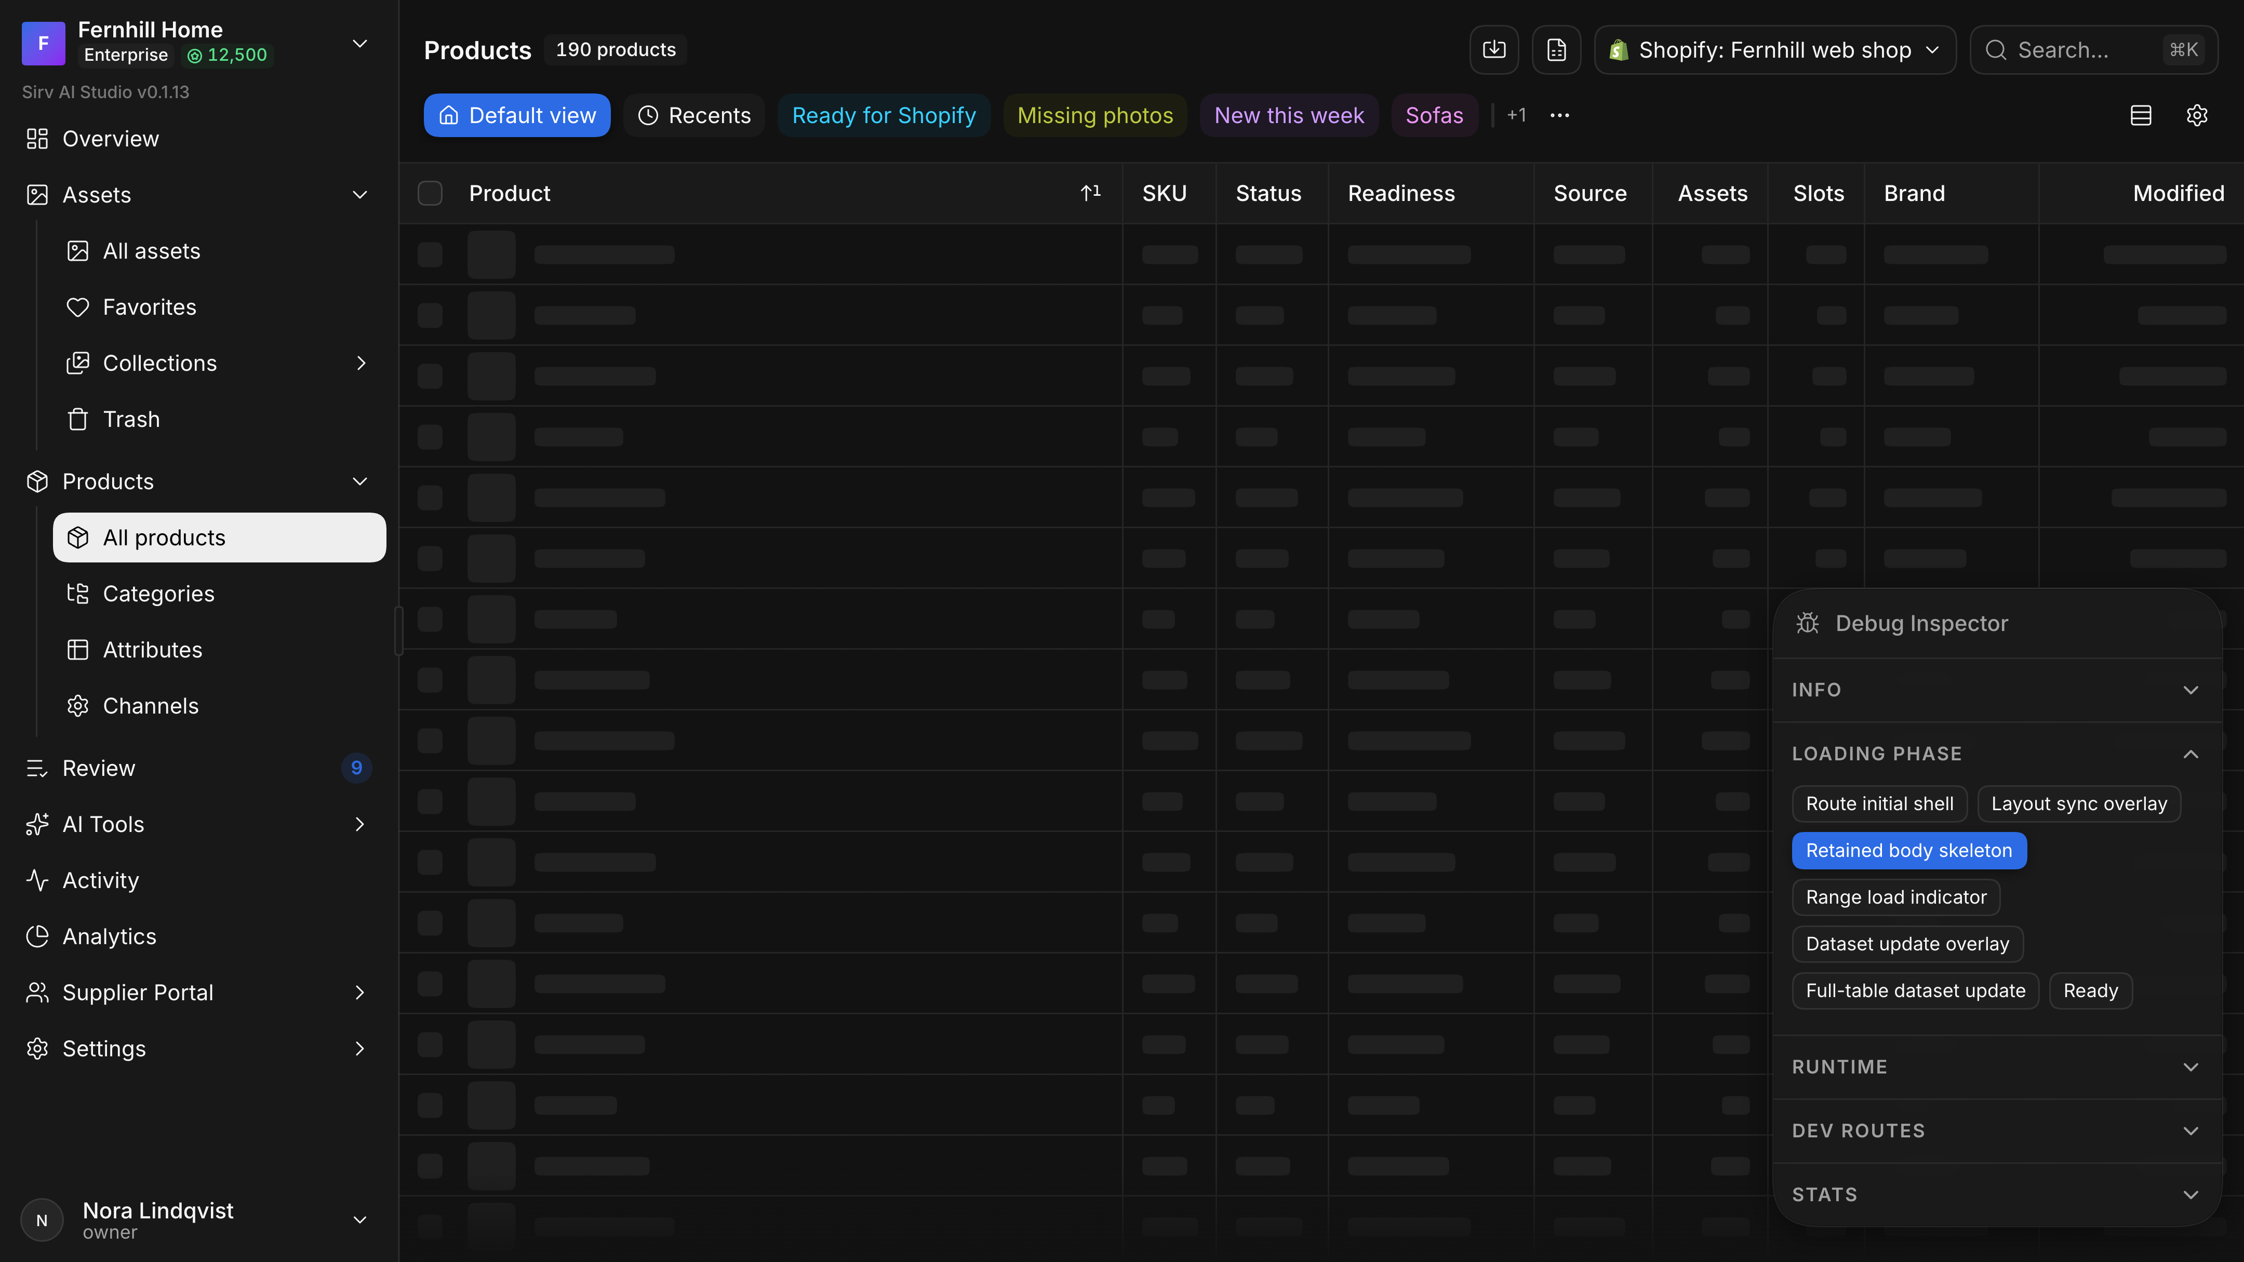Click the Debug Inspector bug icon
Screen dimensions: 2244x1262
1808,623
